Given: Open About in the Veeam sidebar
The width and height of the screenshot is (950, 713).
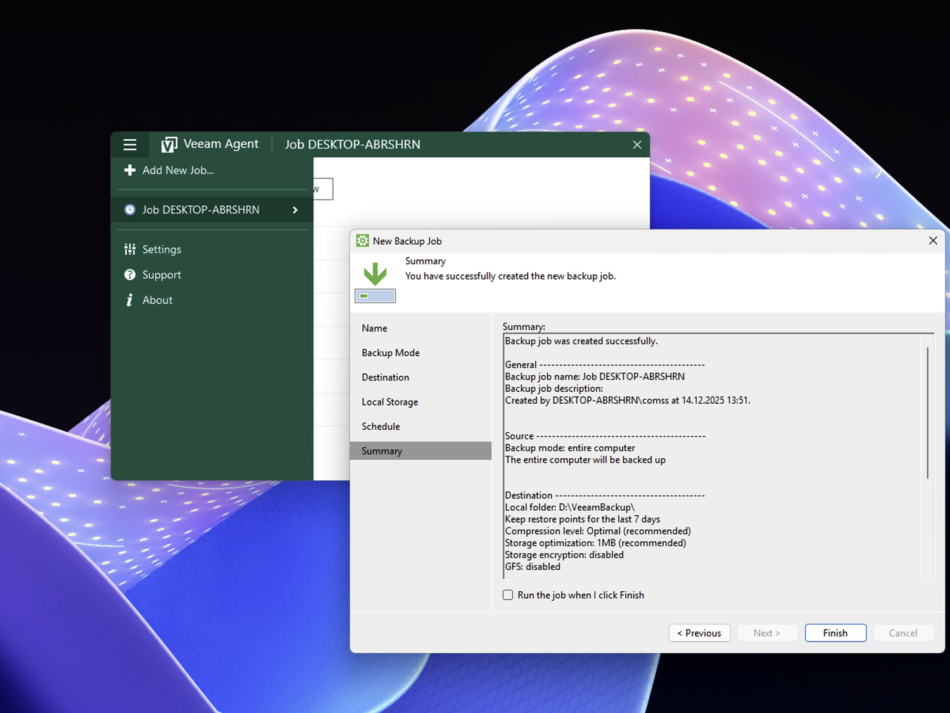Looking at the screenshot, I should (x=212, y=300).
